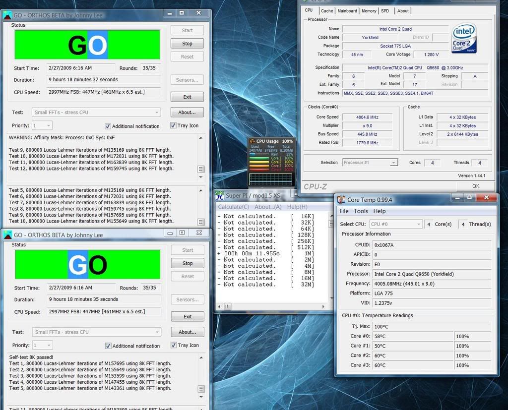Click the CPU Usage gadget header icon

click(x=252, y=141)
